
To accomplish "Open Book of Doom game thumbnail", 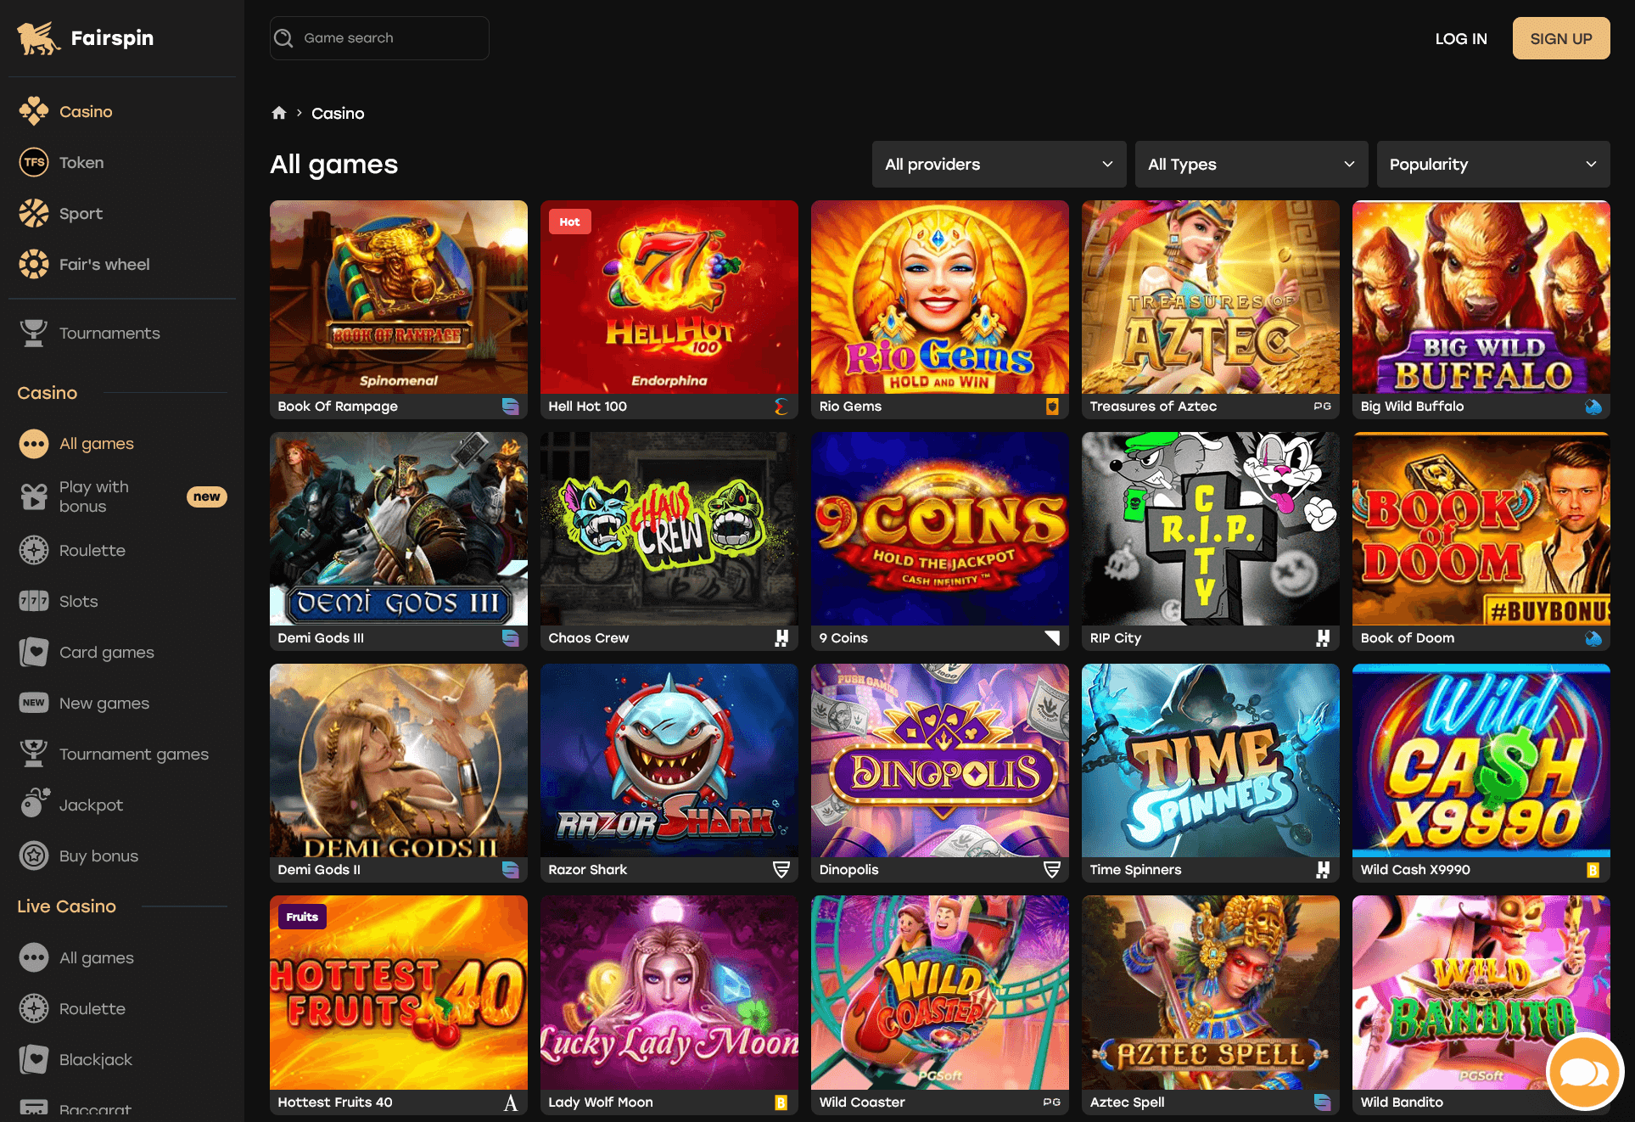I will [1481, 529].
